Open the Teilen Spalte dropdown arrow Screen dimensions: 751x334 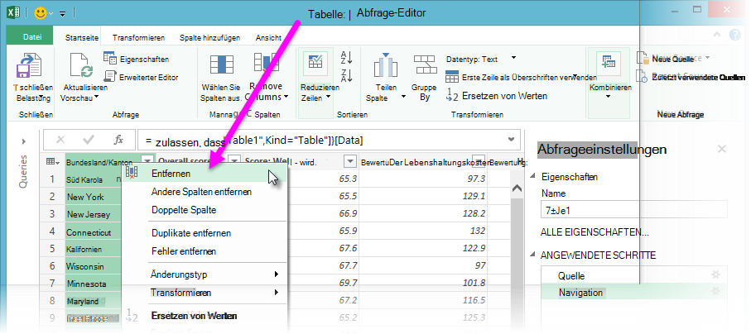(x=403, y=97)
